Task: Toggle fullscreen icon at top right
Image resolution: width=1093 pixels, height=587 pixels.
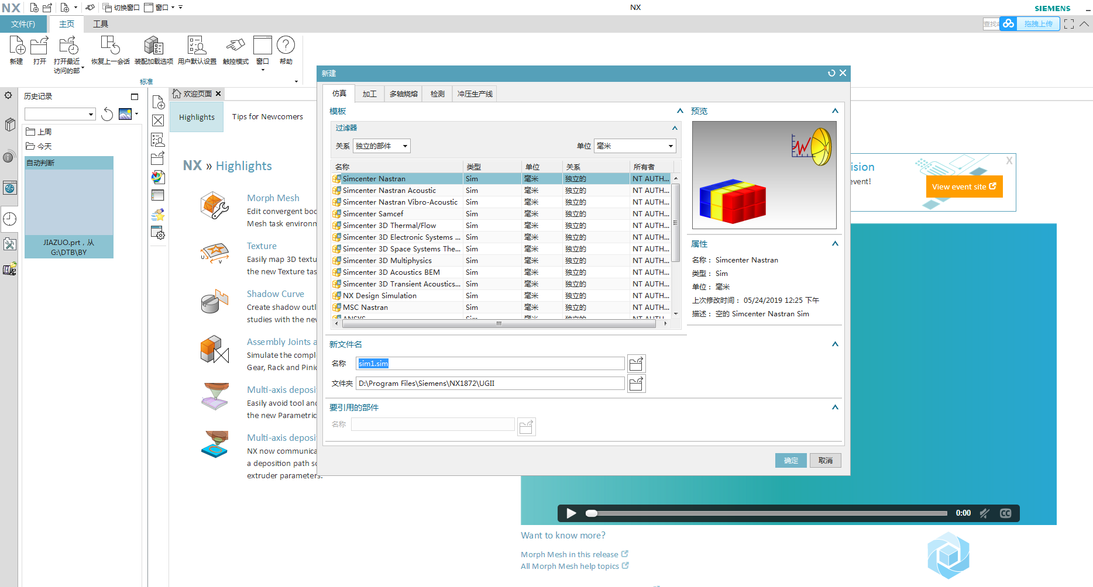Action: pos(1069,24)
